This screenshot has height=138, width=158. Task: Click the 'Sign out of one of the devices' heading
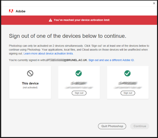pyautogui.click(x=67, y=36)
